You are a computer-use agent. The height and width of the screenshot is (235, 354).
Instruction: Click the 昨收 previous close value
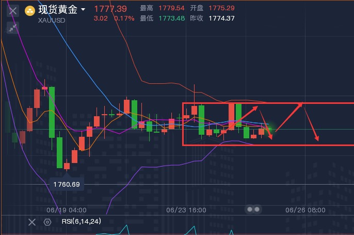click(x=221, y=19)
